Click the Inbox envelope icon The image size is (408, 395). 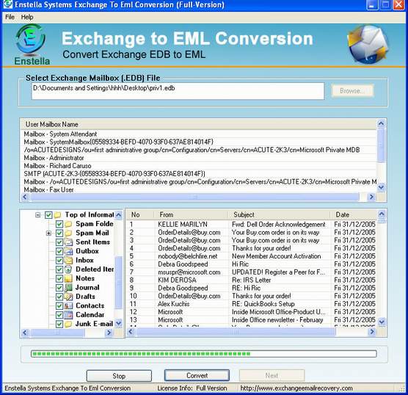68,260
